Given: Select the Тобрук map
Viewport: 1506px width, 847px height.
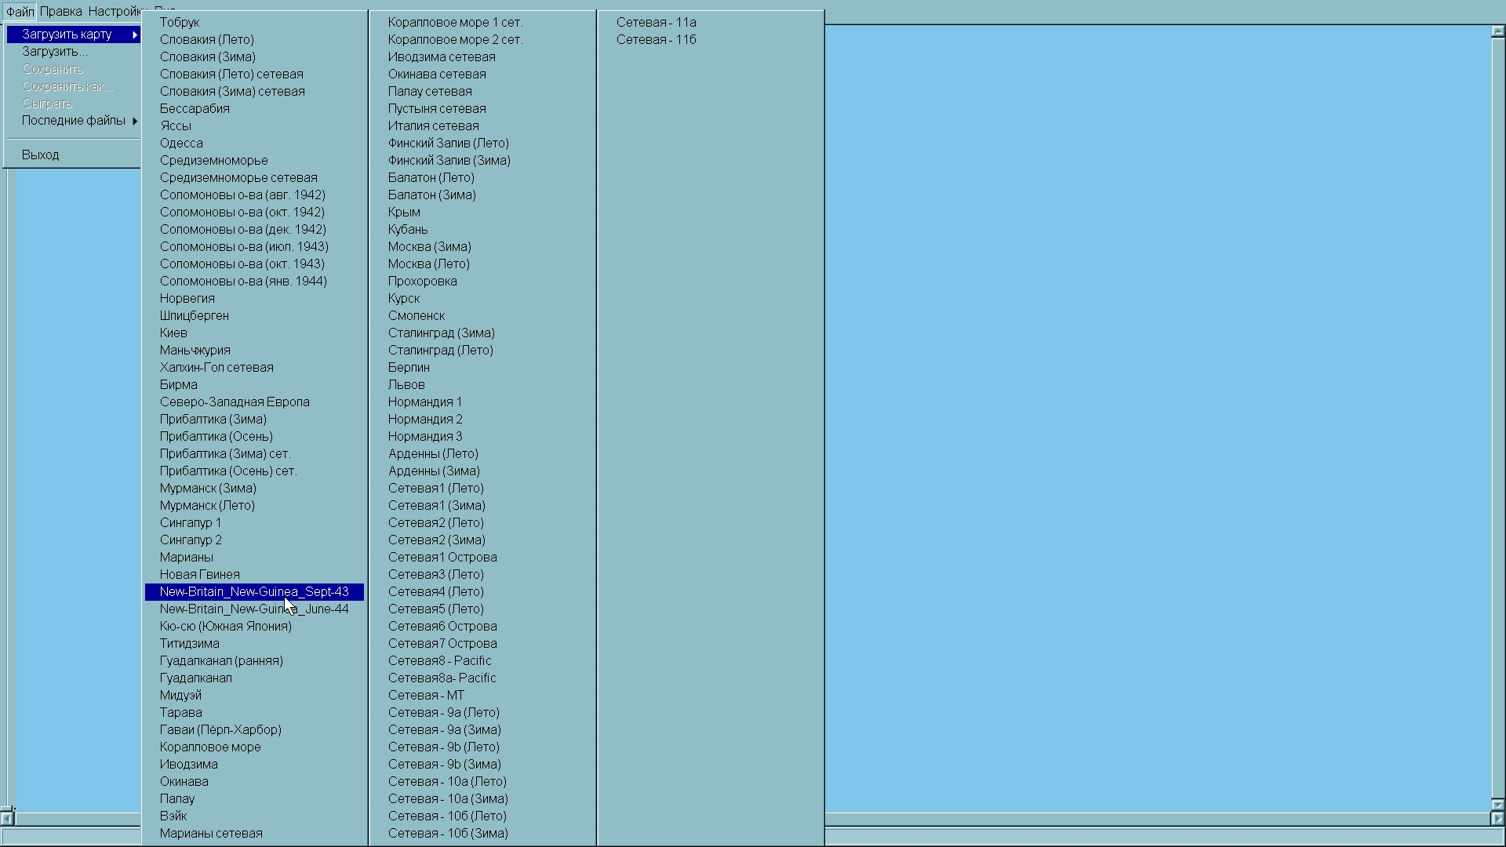Looking at the screenshot, I should [180, 23].
